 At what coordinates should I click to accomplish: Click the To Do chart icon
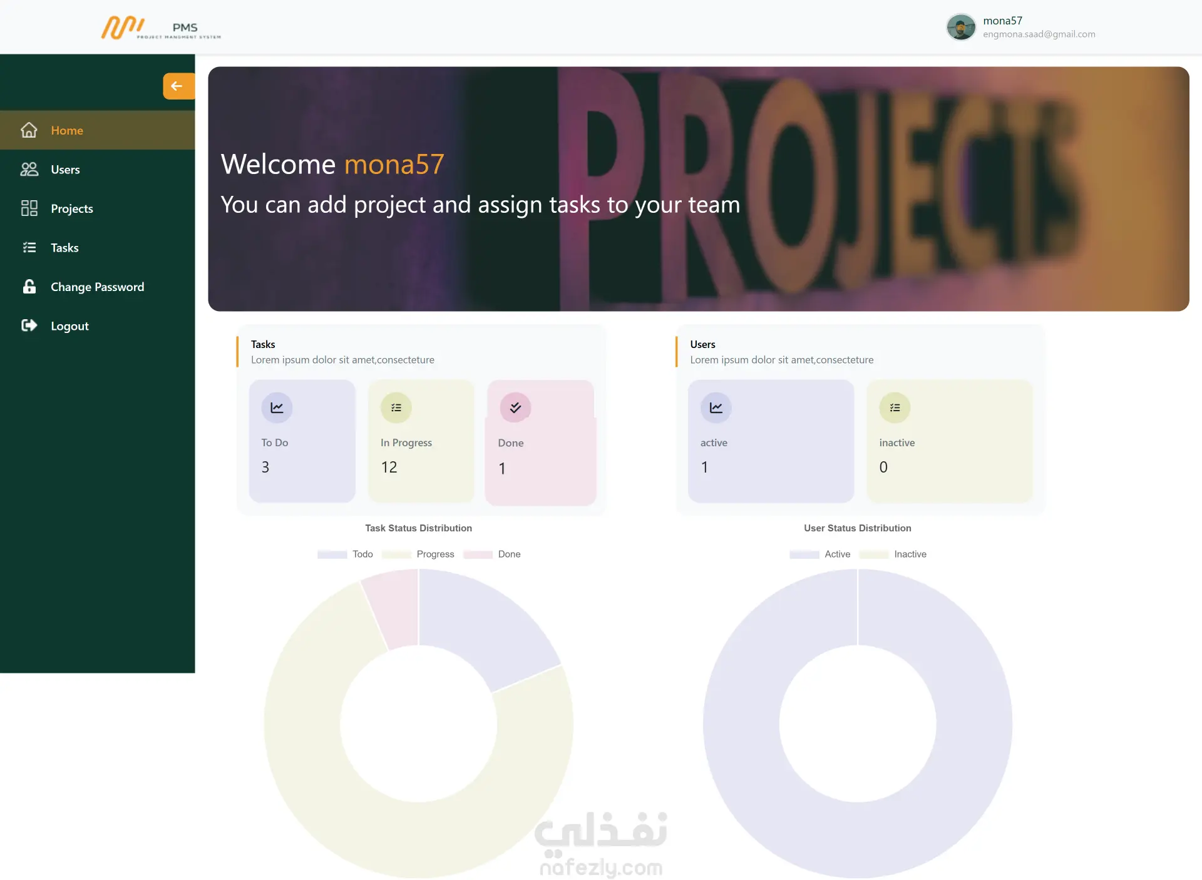click(277, 408)
